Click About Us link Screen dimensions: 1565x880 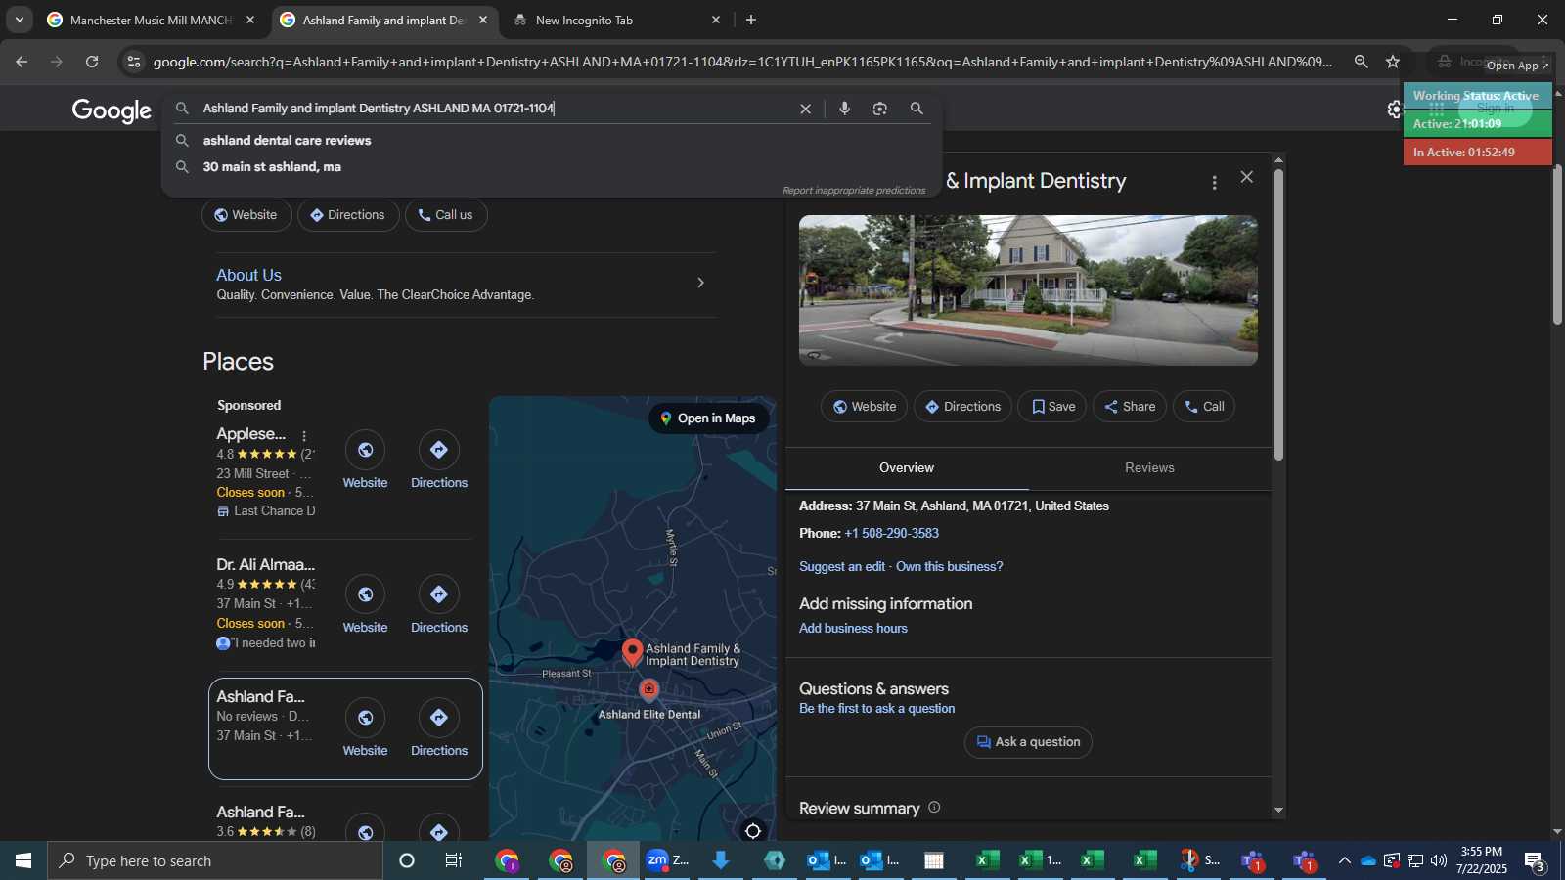(x=248, y=275)
